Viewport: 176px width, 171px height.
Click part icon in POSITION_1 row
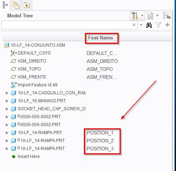(13, 133)
